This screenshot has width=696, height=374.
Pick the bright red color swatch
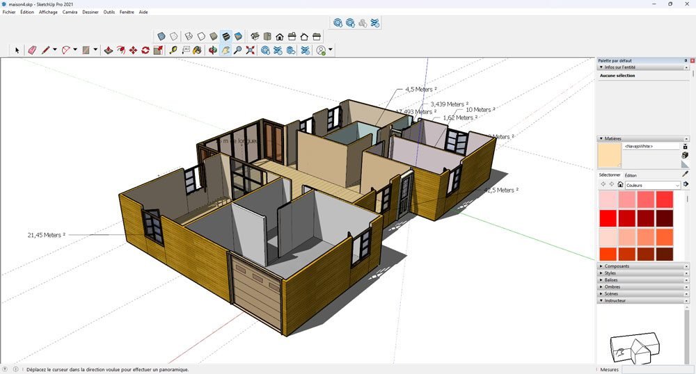pyautogui.click(x=608, y=218)
